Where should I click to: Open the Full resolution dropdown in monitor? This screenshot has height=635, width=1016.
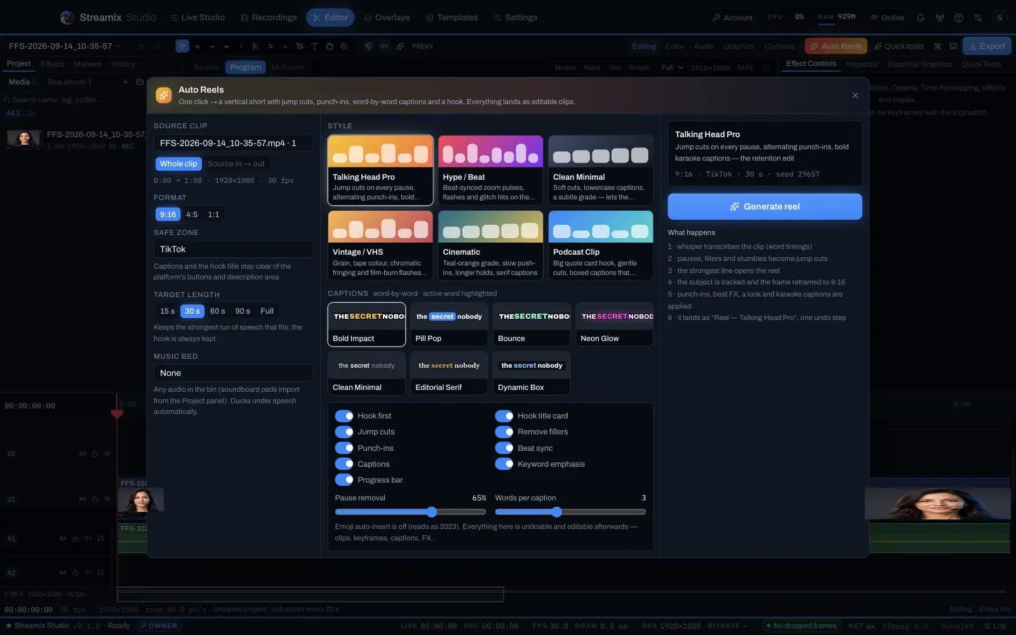pos(672,67)
